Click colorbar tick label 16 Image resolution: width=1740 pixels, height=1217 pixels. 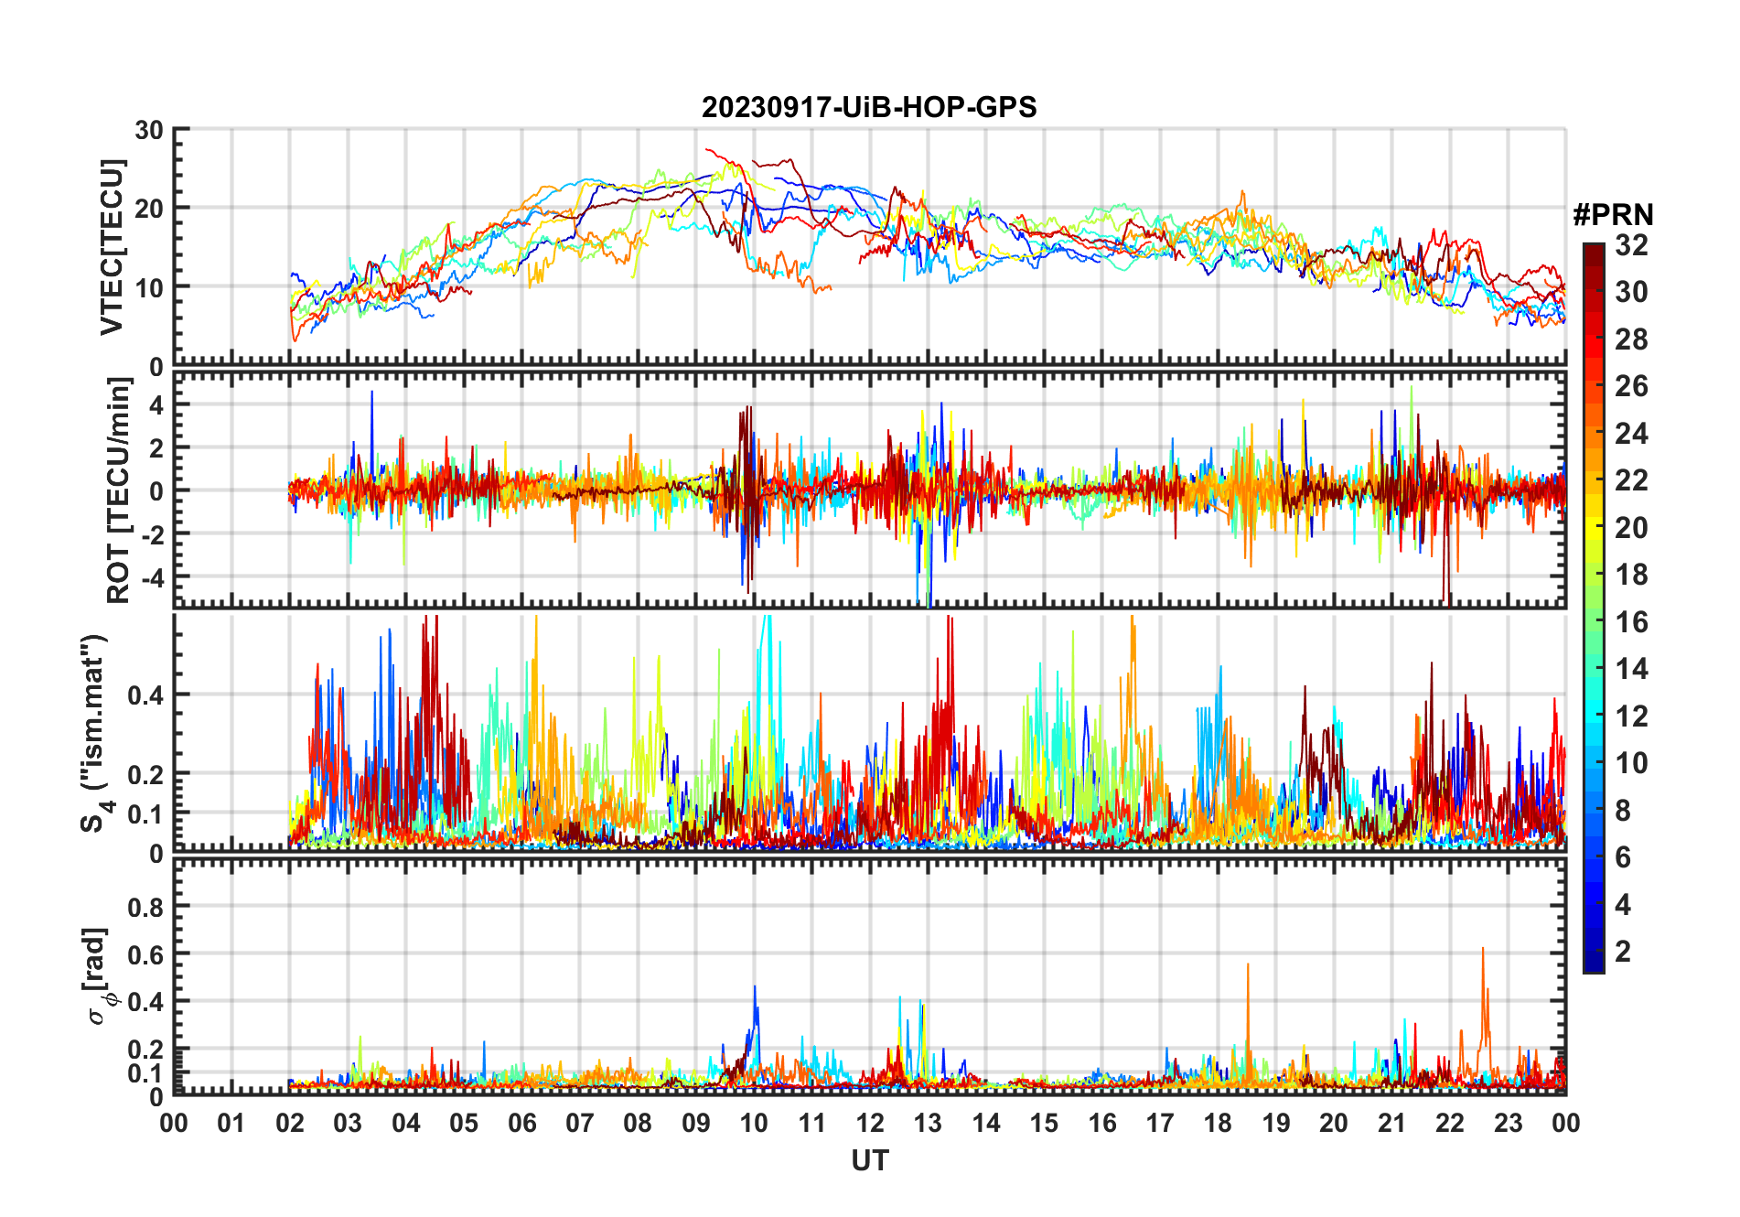coord(1631,622)
